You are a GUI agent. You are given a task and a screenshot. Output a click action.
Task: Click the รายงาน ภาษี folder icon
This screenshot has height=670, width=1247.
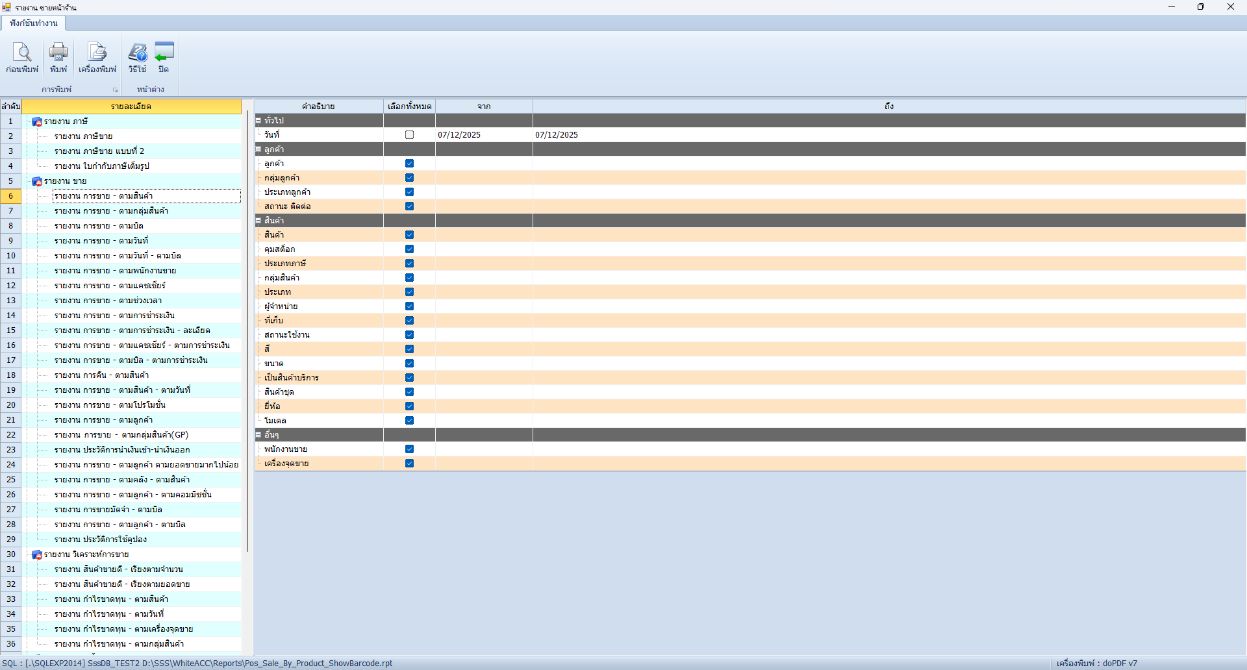click(37, 121)
